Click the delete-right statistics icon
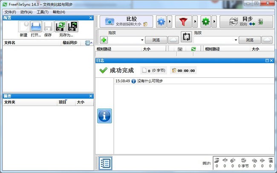277x173 pixels. click(270, 161)
